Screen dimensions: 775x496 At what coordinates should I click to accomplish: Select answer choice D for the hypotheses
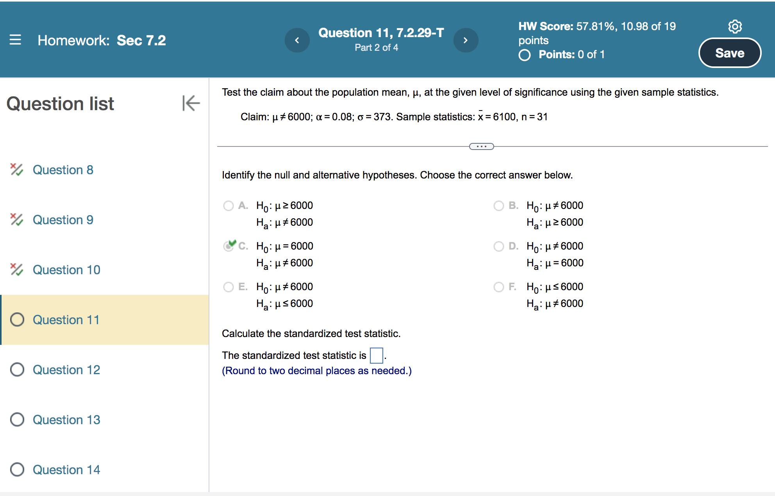(x=499, y=246)
